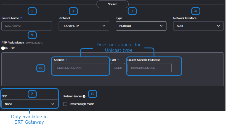Image resolution: width=231 pixels, height=130 pixels.
Task: Click into the Address input field
Action: point(81,68)
